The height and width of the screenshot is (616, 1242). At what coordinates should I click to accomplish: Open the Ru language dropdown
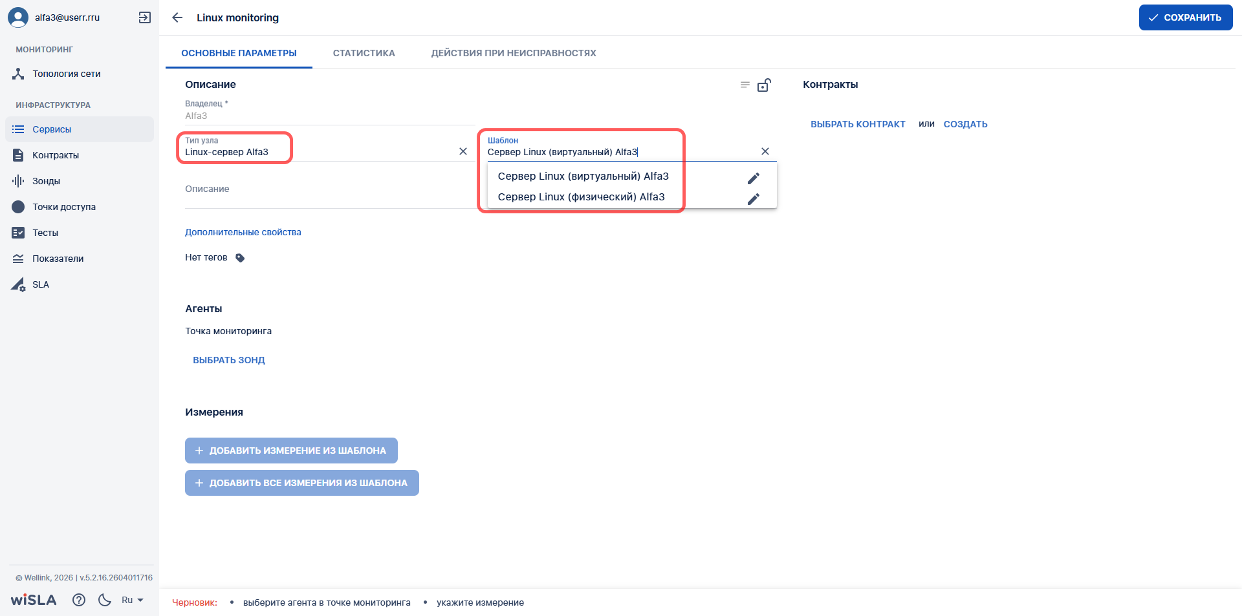click(132, 600)
